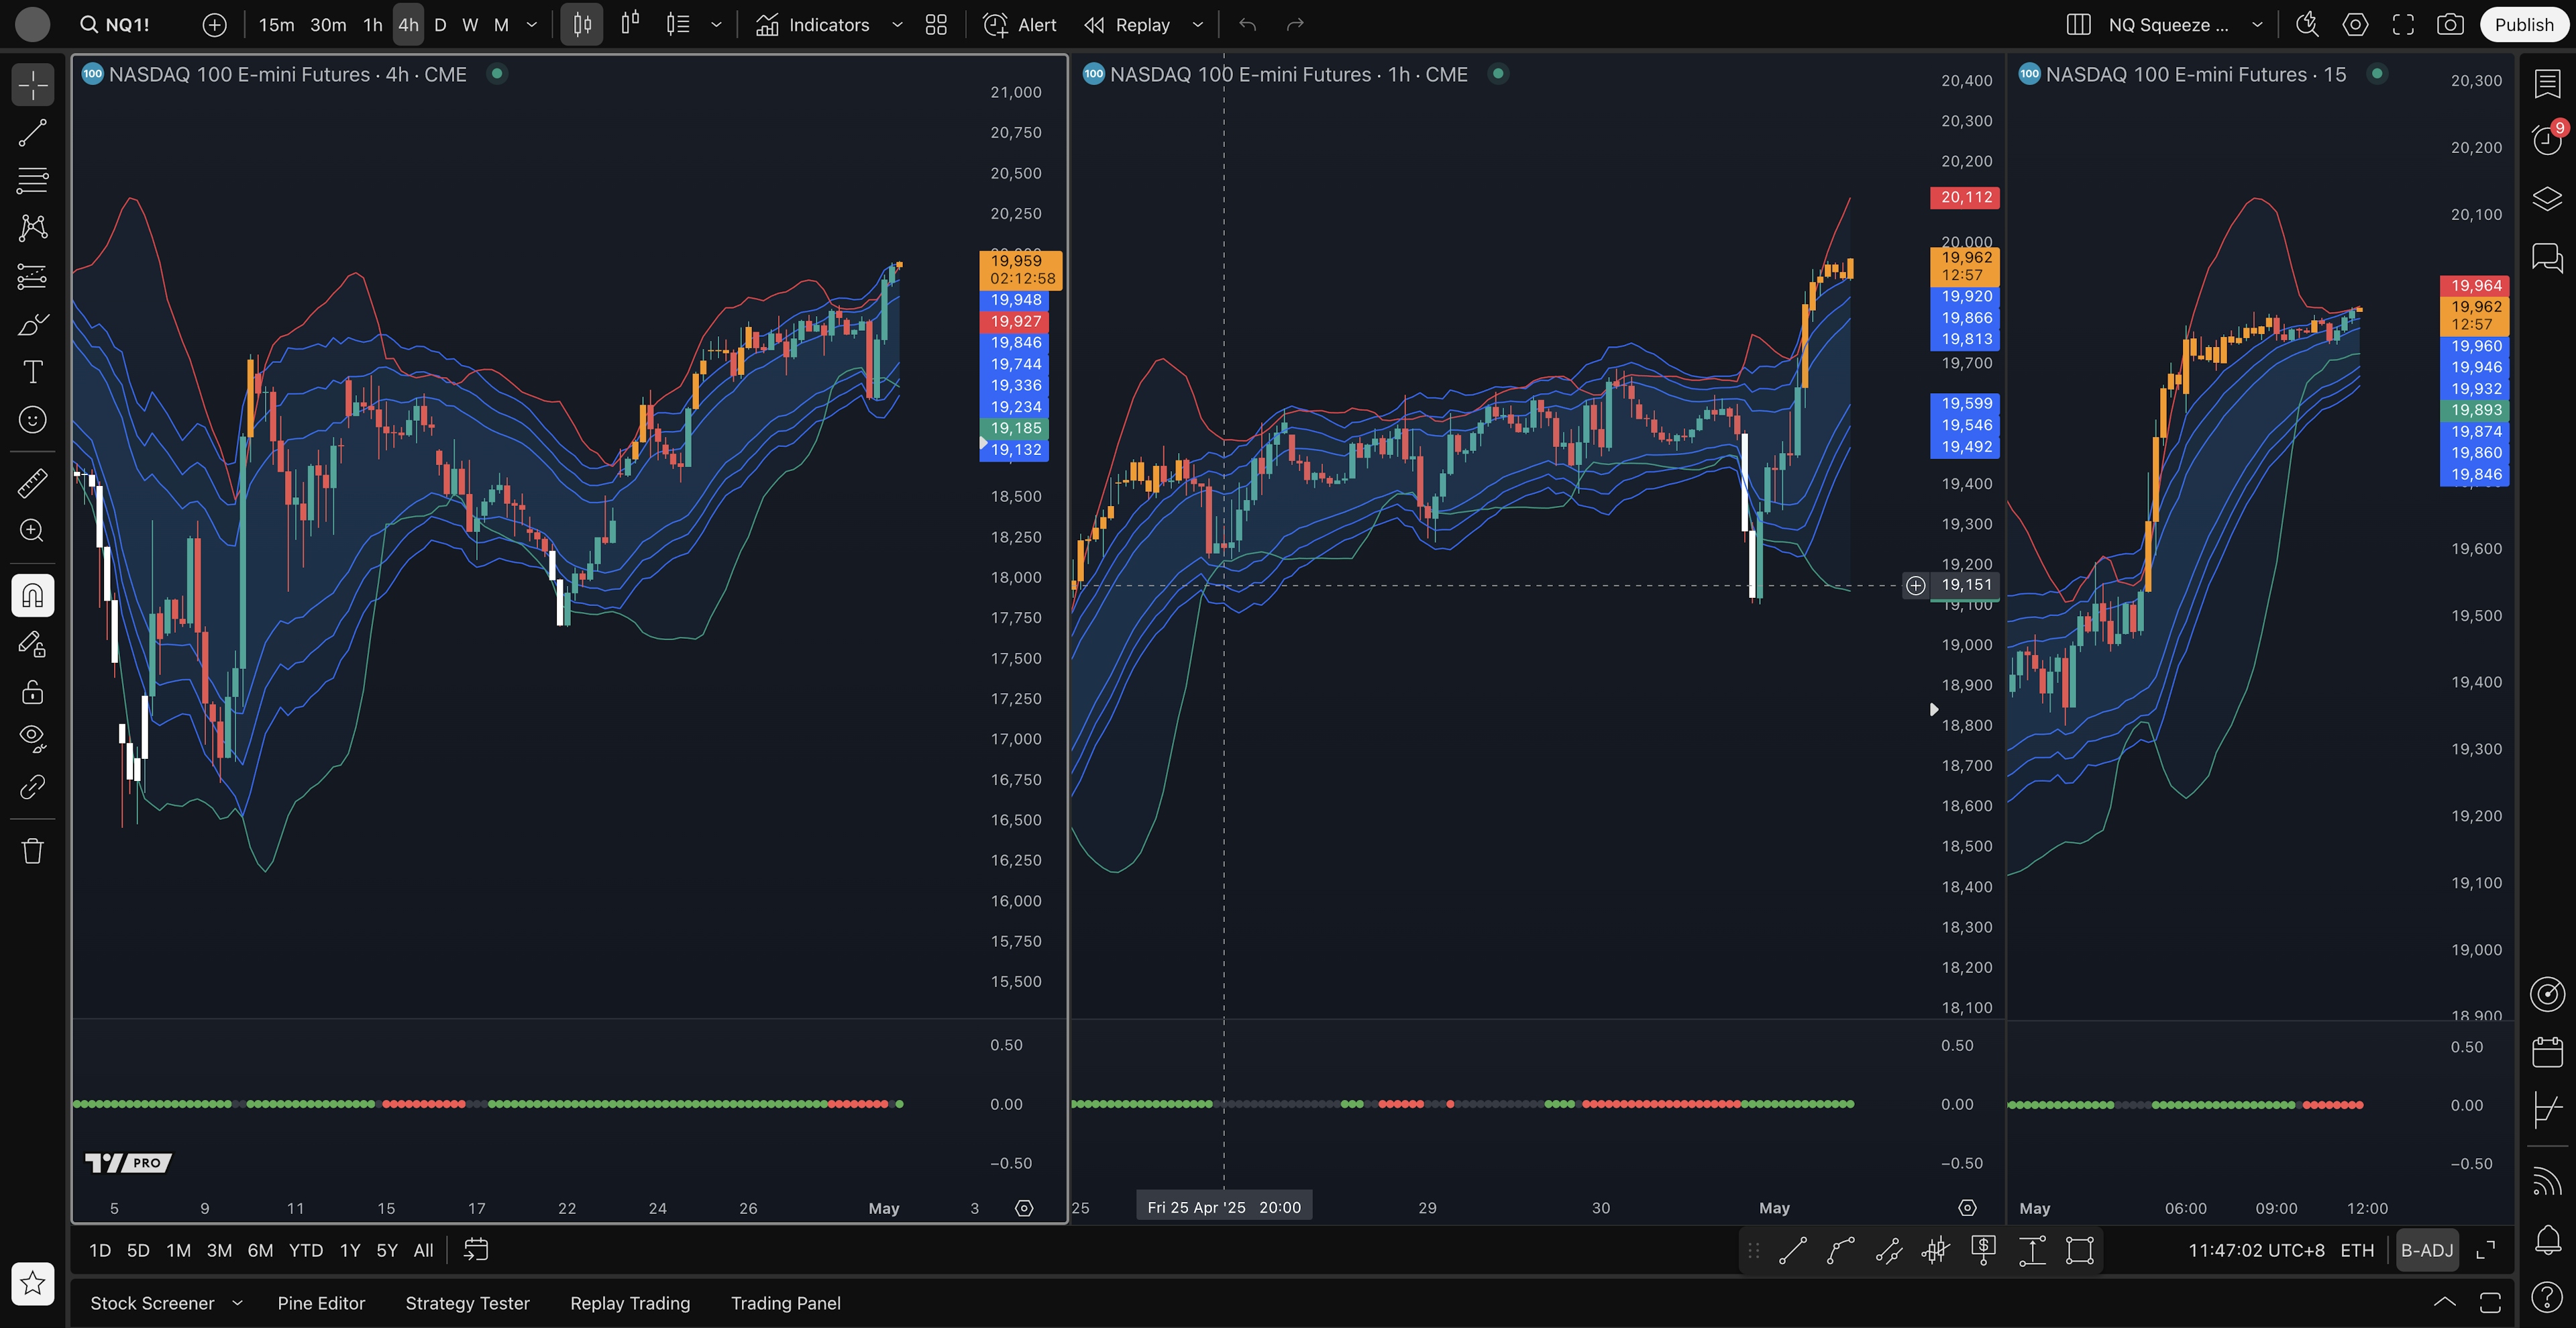Open the Pine Editor tab
The image size is (2576, 1328).
(321, 1303)
